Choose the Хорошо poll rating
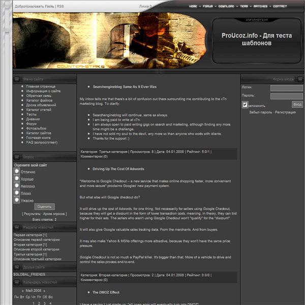The image size is (305, 305). pyautogui.click(x=17, y=179)
